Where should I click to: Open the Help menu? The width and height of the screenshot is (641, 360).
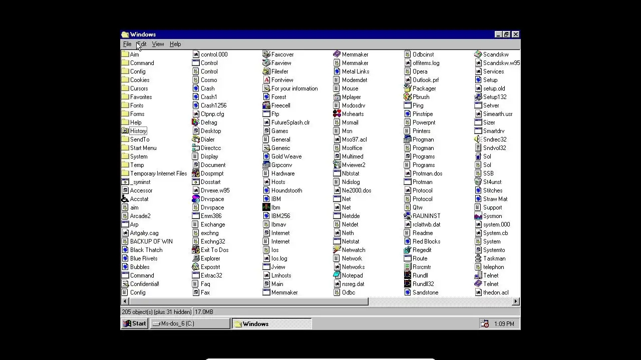click(x=175, y=44)
